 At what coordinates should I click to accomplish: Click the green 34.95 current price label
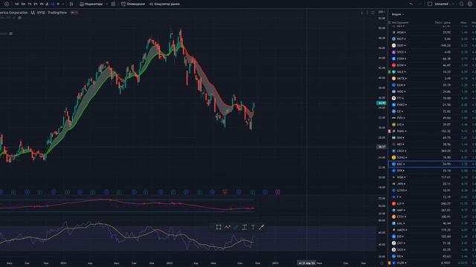[382, 103]
